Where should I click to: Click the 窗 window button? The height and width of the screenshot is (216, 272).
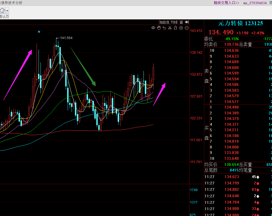[181, 22]
